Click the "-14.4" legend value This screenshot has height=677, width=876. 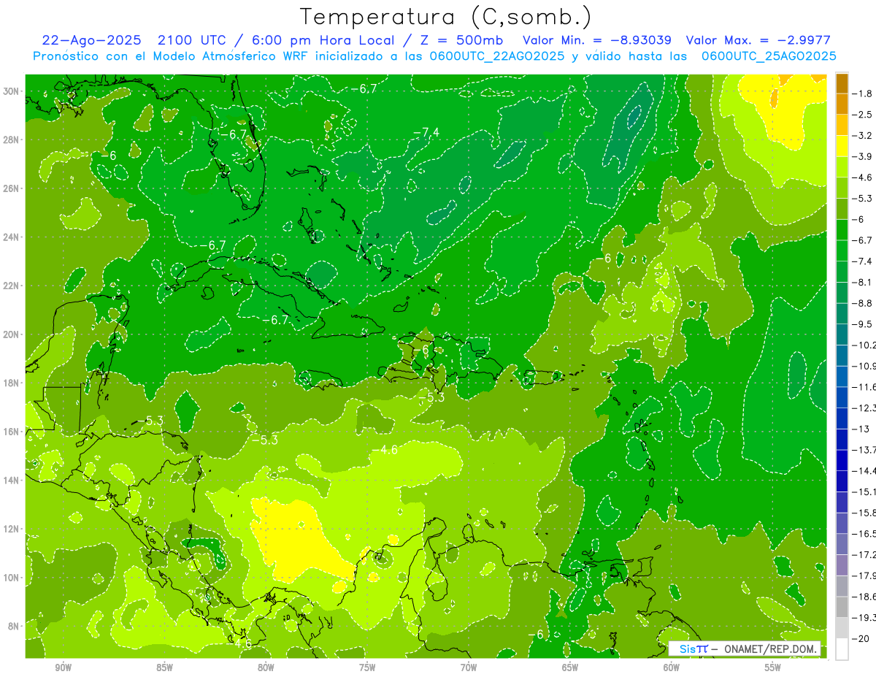coord(864,470)
